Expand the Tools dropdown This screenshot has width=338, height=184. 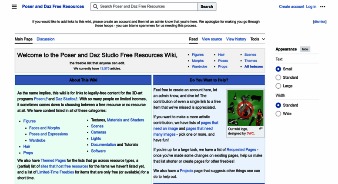pyautogui.click(x=258, y=39)
